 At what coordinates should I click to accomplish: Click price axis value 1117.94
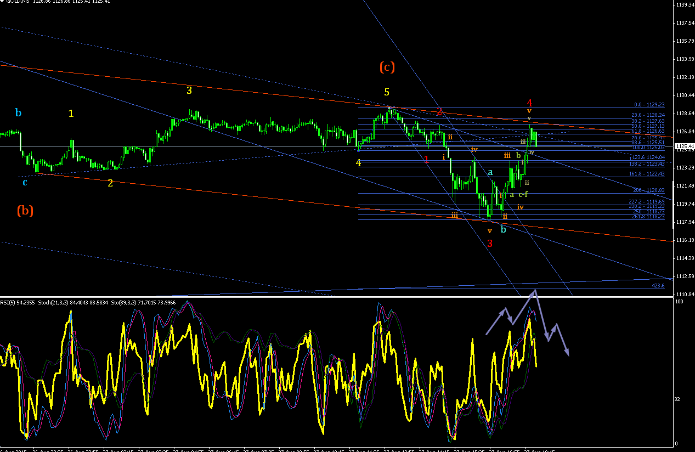point(685,222)
